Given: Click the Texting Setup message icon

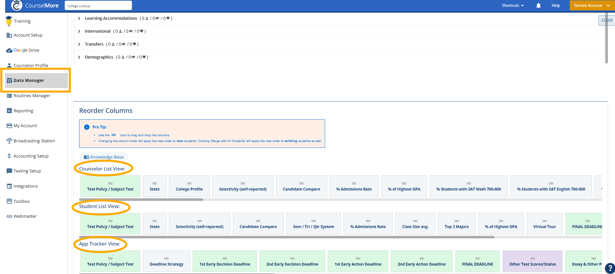Looking at the screenshot, I should pos(9,171).
